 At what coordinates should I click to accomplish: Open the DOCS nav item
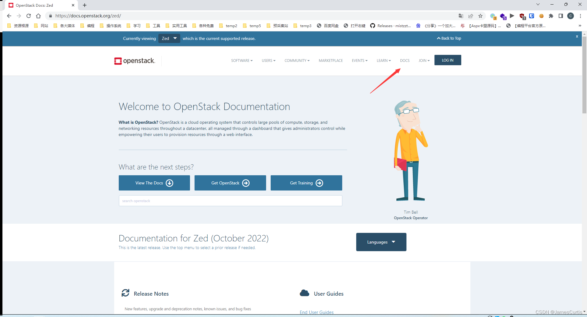click(x=405, y=61)
